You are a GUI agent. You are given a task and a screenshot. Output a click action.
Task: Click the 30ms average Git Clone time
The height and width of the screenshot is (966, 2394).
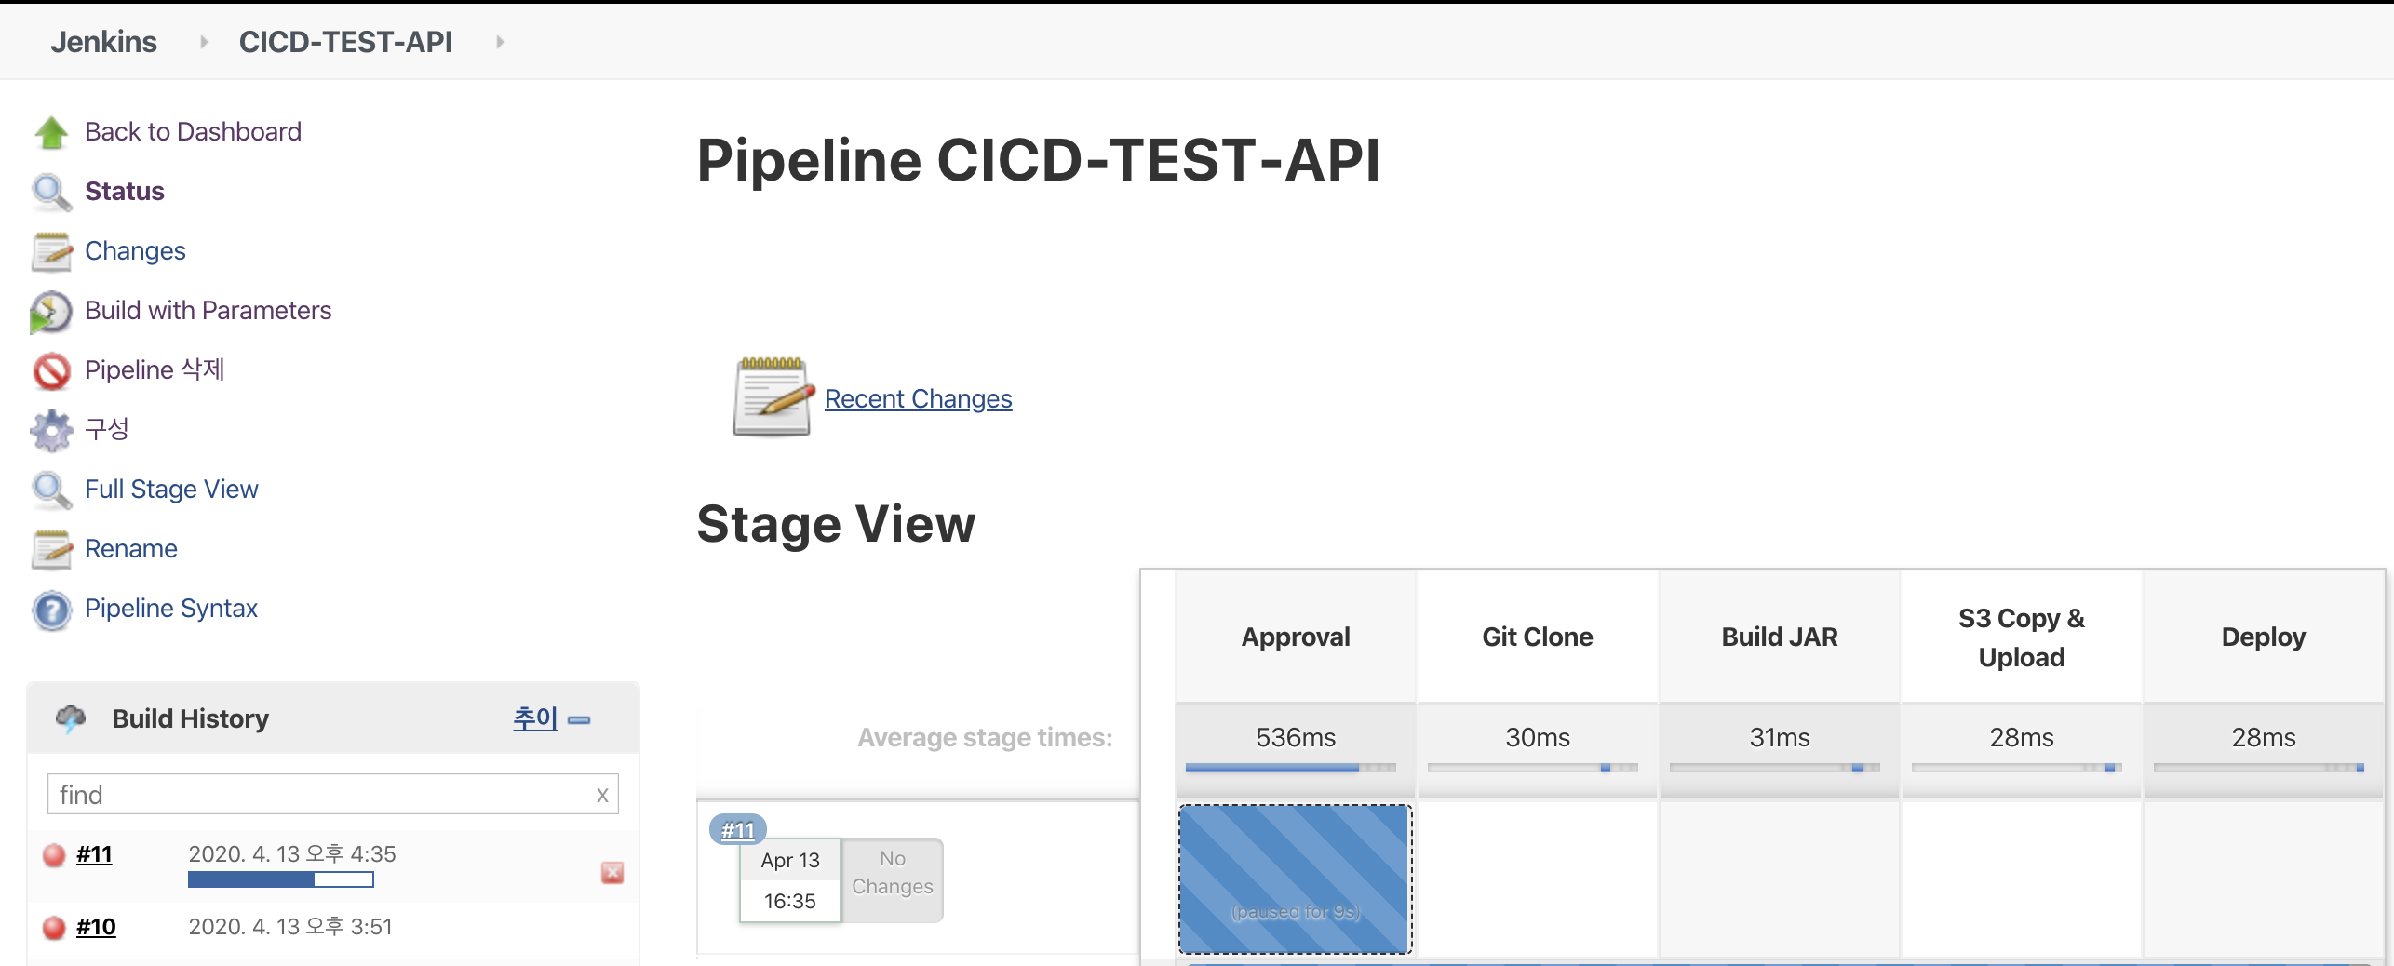coord(1537,737)
